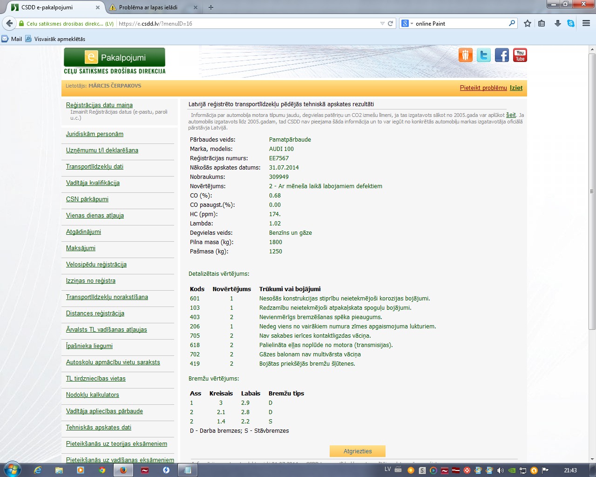Open Firefox downloads arrow icon
The height and width of the screenshot is (477, 596).
pos(557,23)
